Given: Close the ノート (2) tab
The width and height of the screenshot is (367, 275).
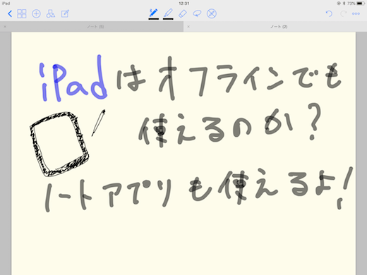Looking at the screenshot, I should point(188,27).
